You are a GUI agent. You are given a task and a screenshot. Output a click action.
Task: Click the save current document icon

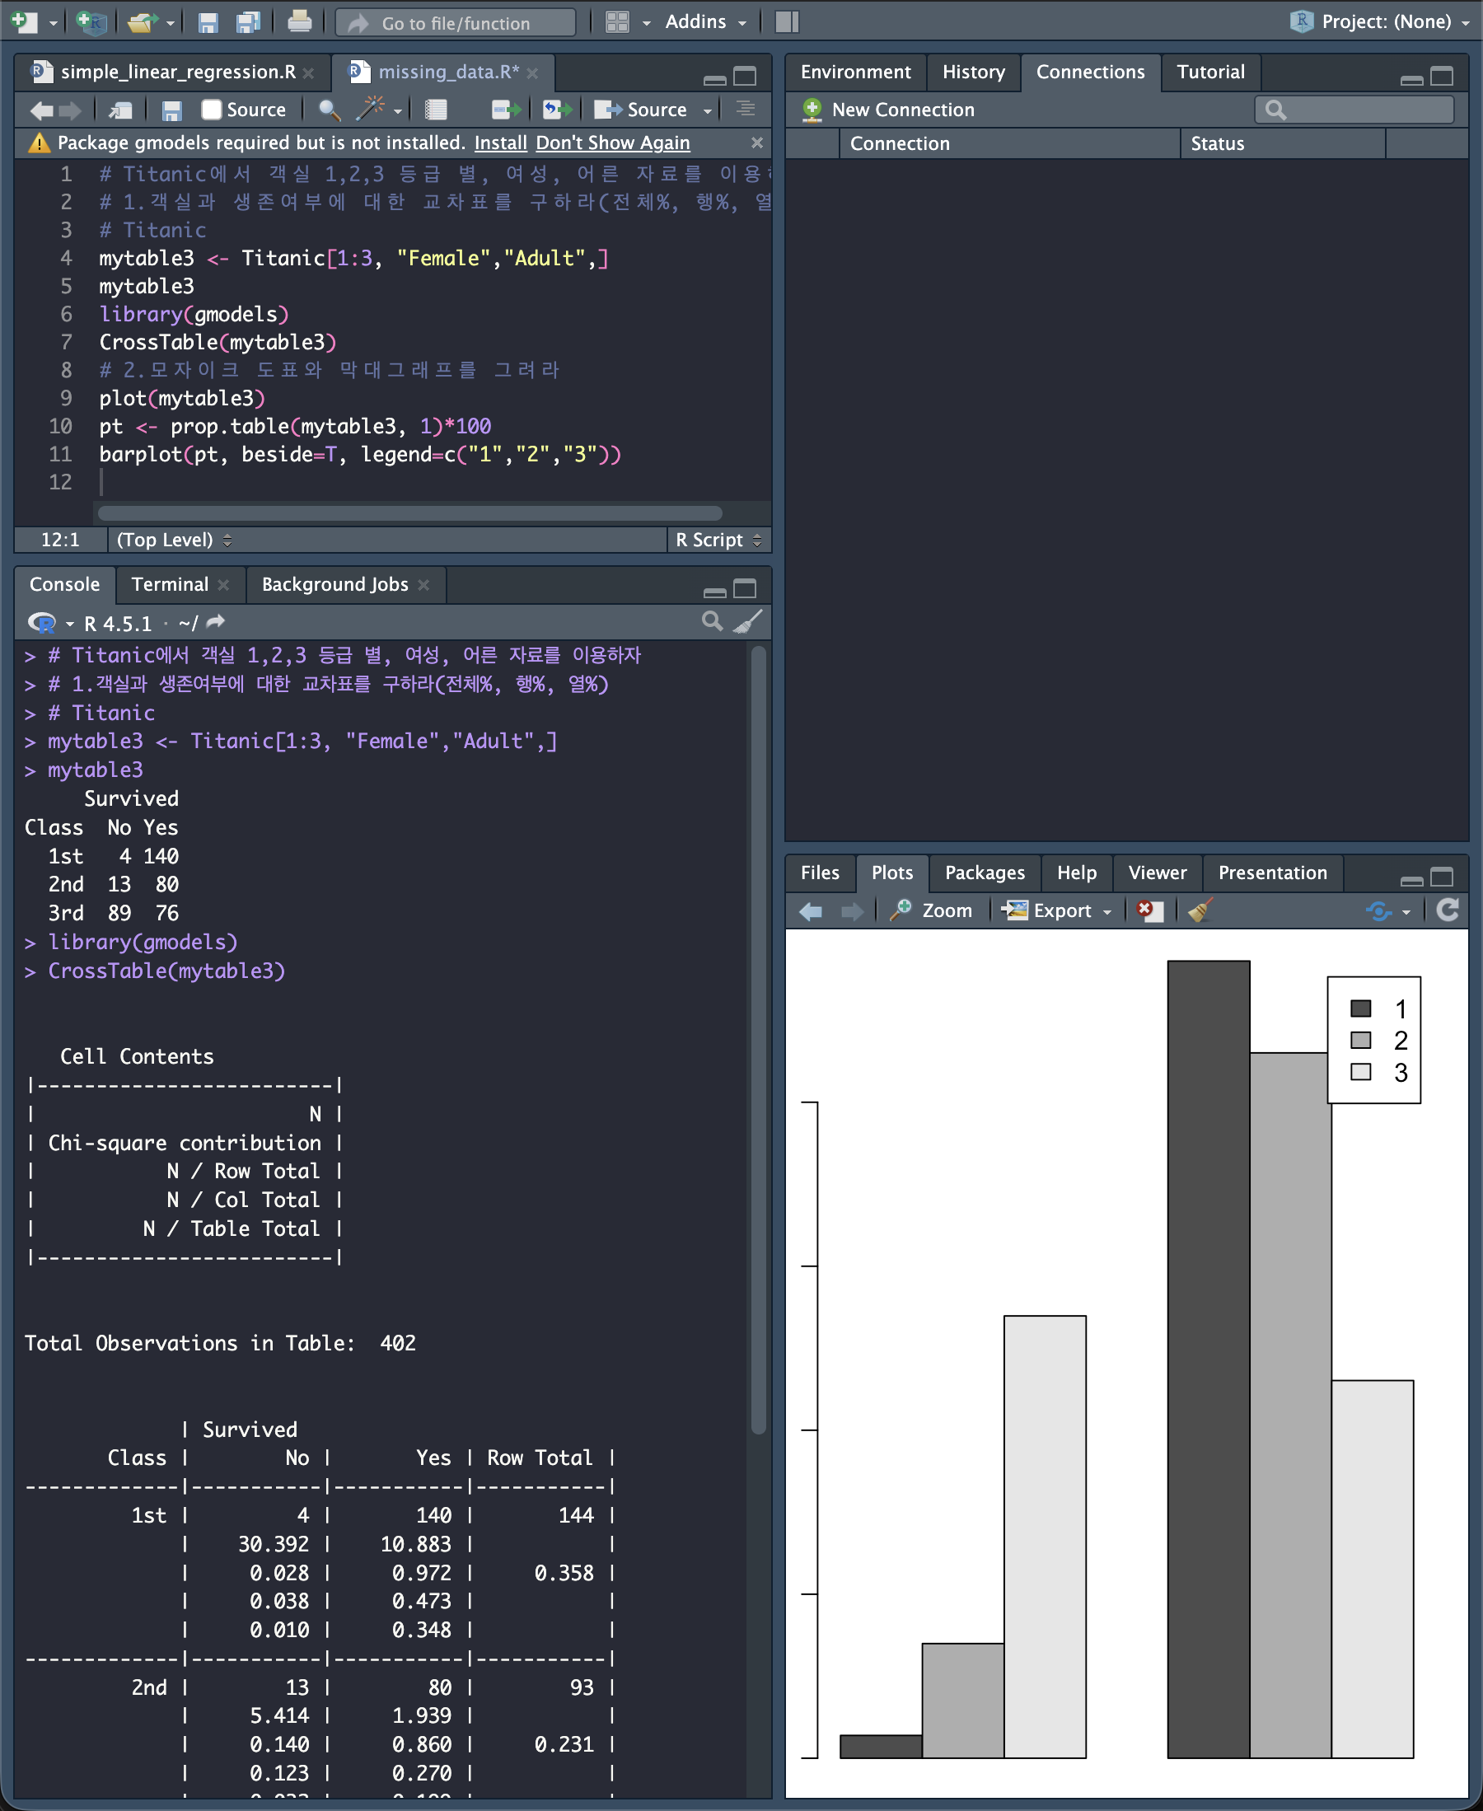(171, 110)
